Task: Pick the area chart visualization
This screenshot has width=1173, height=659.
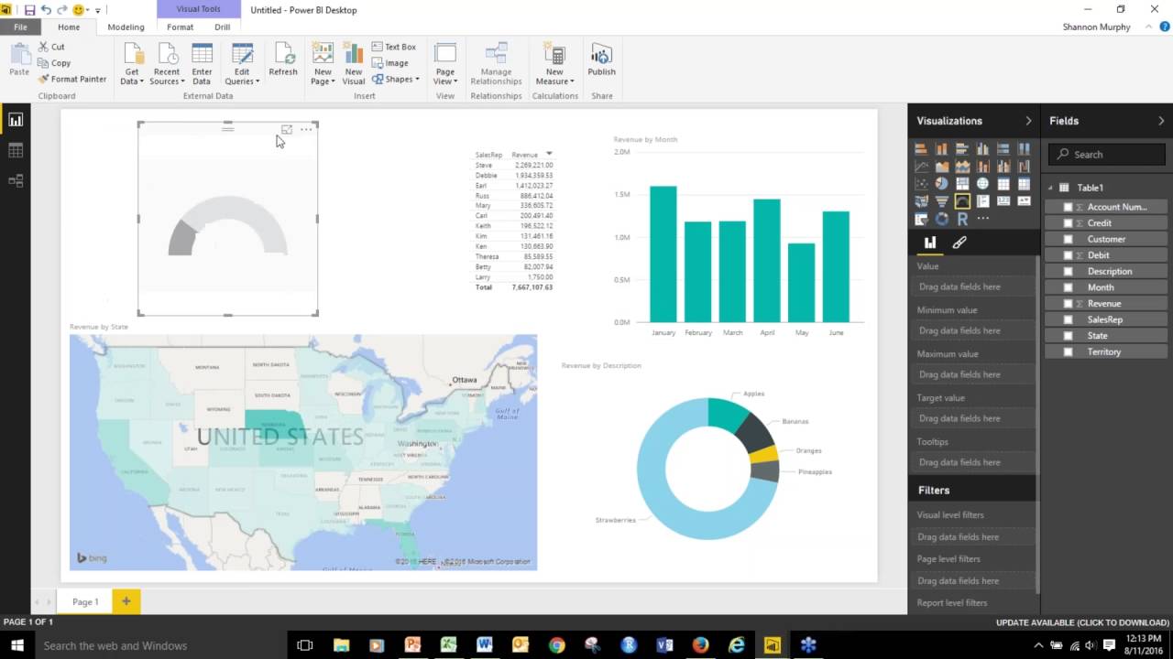Action: point(941,167)
